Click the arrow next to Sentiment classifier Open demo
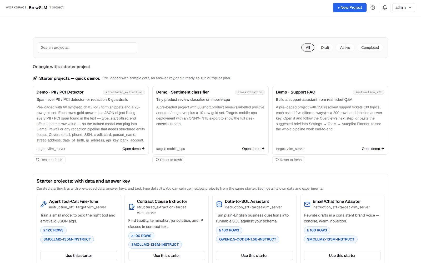The width and height of the screenshot is (421, 263). pos(263,149)
